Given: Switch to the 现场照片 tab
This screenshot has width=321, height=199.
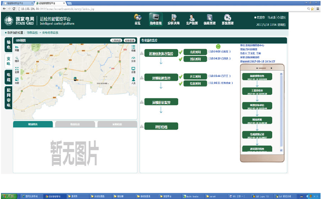Looking at the screenshot, I should [33, 125].
